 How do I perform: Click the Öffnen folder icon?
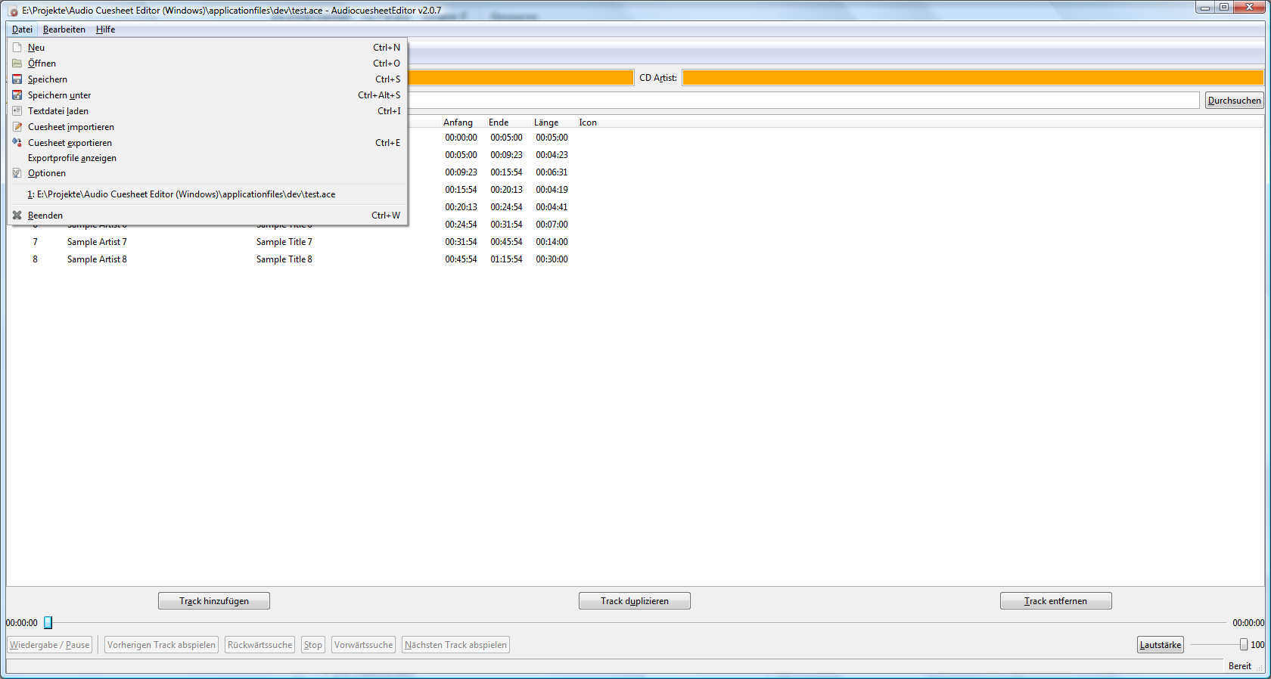click(x=17, y=64)
